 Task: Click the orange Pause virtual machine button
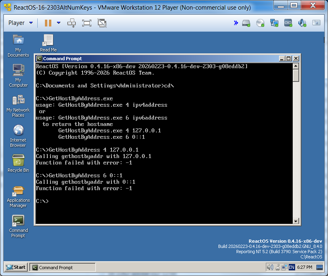[x=48, y=23]
